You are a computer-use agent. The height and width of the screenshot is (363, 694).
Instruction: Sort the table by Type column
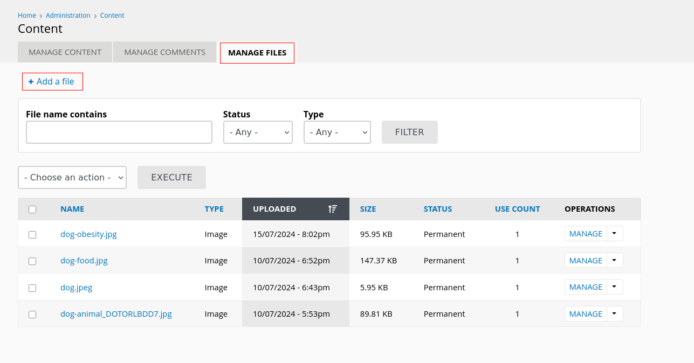tap(214, 209)
